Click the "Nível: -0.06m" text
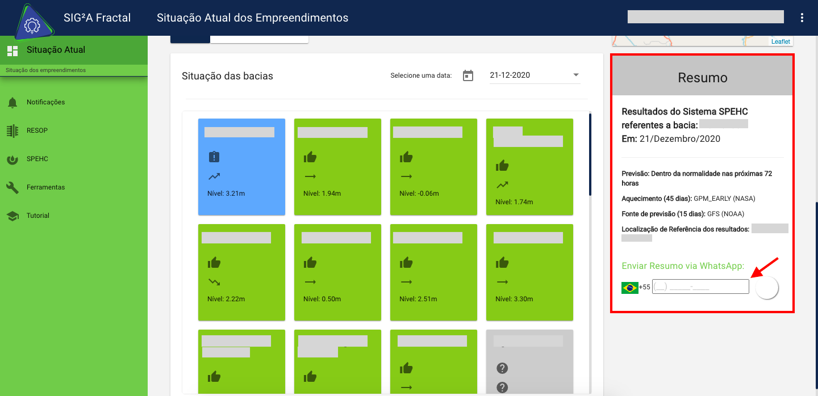 click(x=419, y=193)
